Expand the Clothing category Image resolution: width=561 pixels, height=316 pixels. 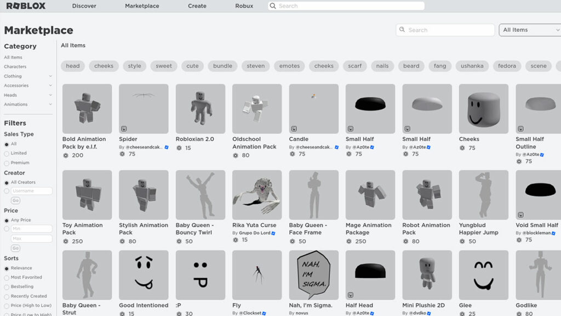pos(13,75)
